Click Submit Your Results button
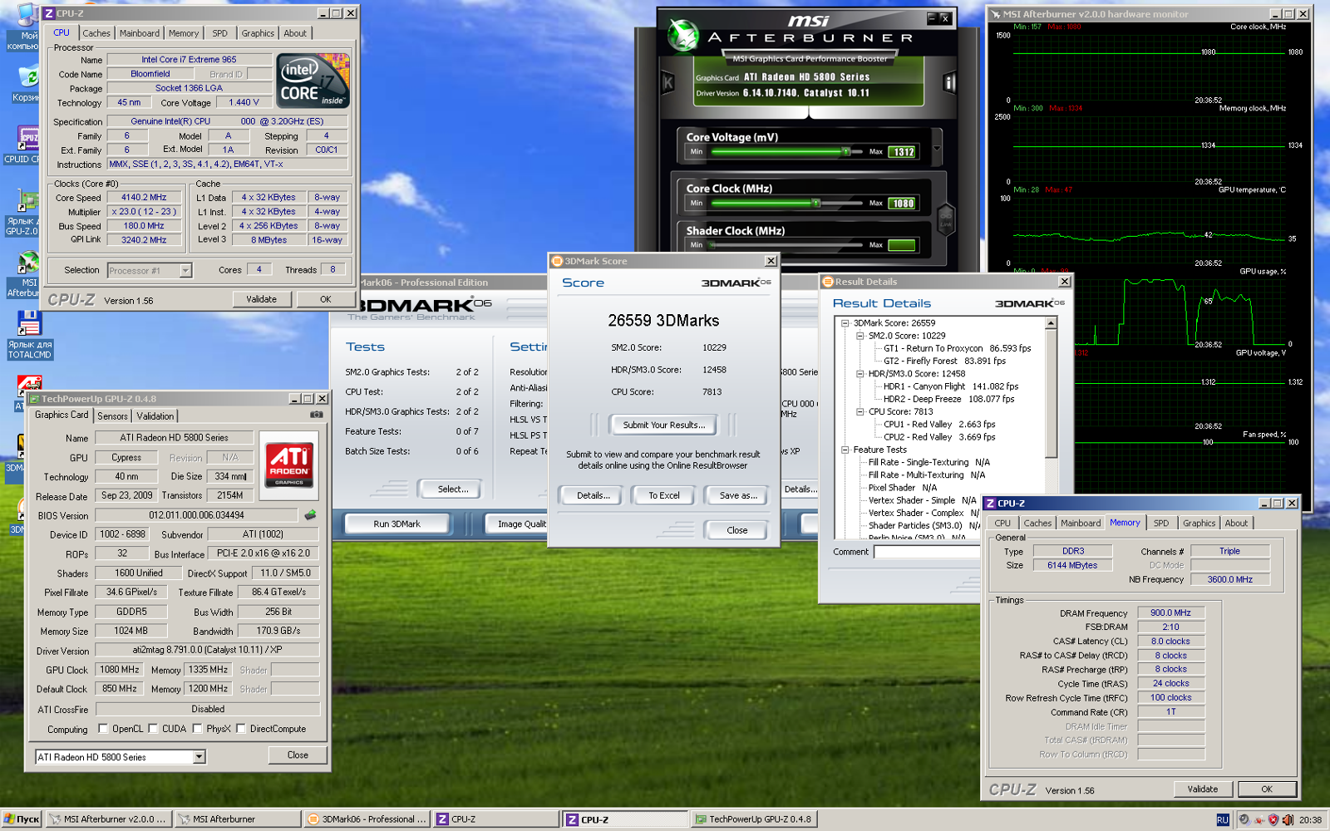This screenshot has height=831, width=1330. click(x=663, y=425)
